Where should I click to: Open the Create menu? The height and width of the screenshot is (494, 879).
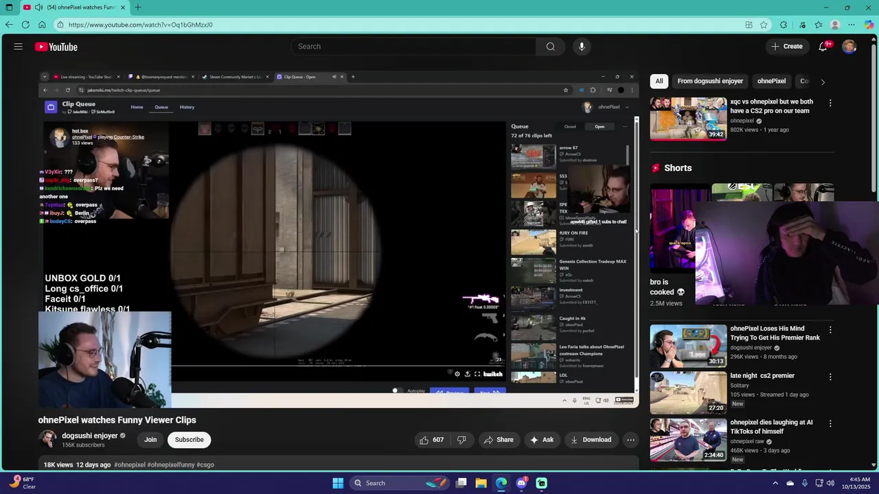click(x=786, y=47)
